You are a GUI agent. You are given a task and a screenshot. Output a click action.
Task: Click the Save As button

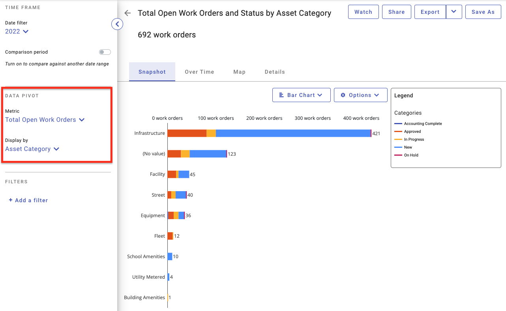click(x=483, y=12)
